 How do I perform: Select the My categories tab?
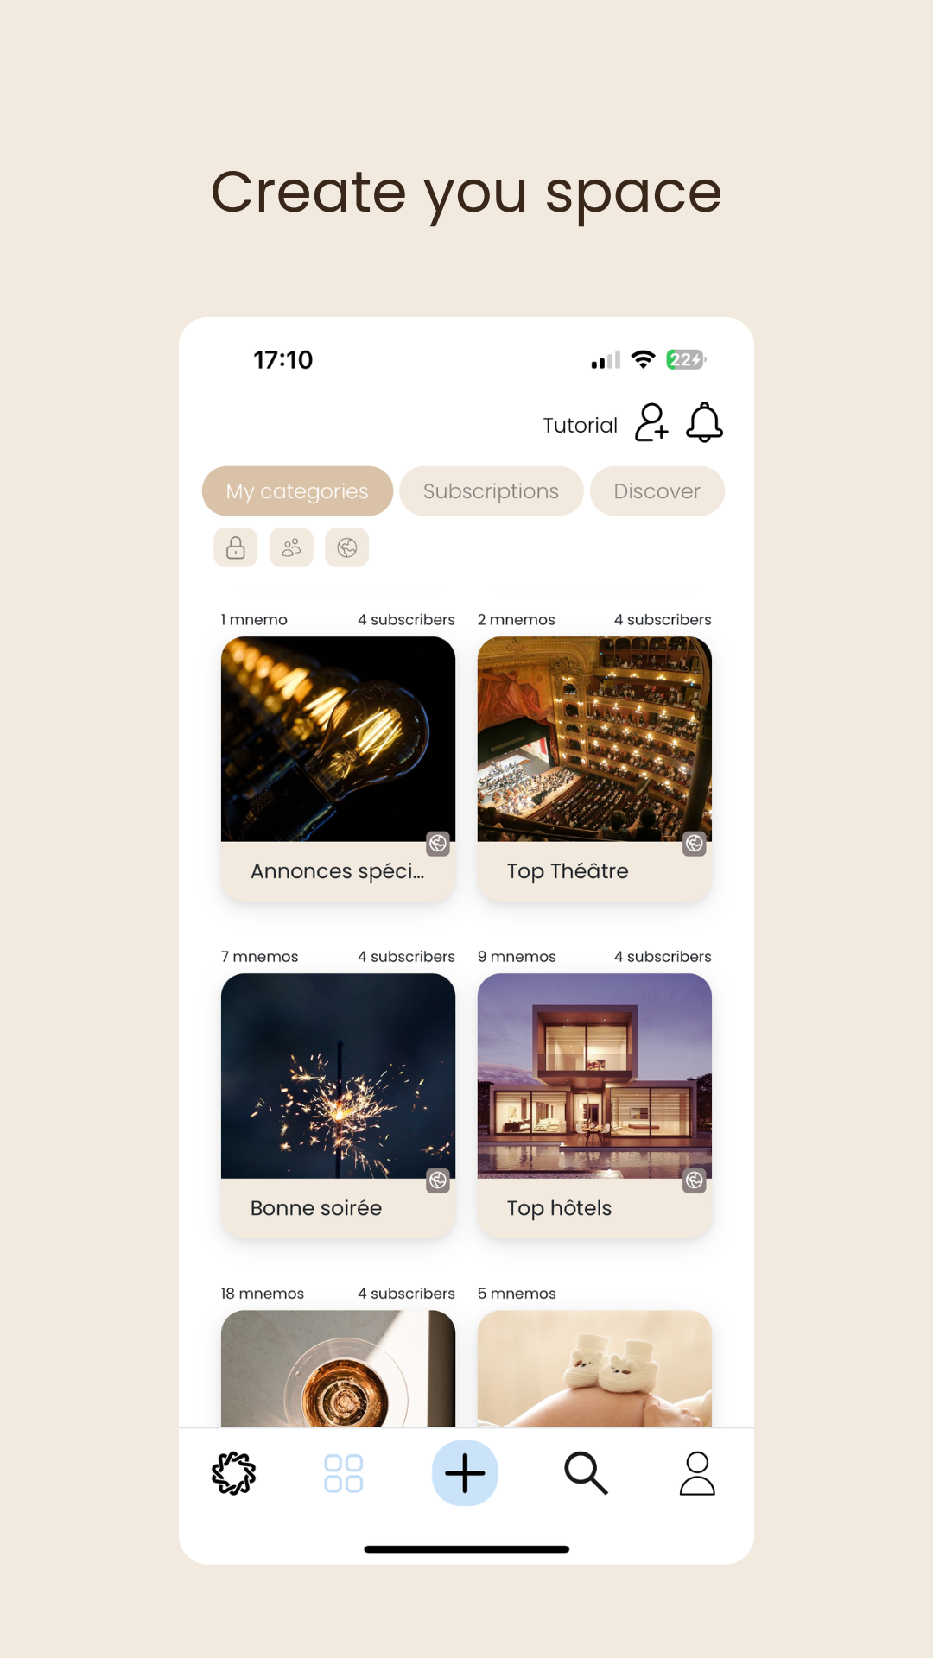(297, 491)
